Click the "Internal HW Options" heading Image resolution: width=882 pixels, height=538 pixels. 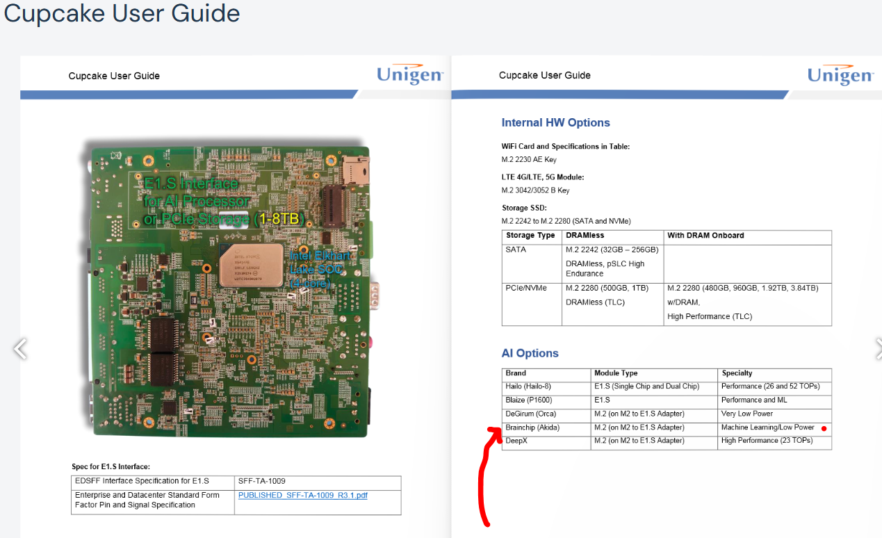coord(556,123)
